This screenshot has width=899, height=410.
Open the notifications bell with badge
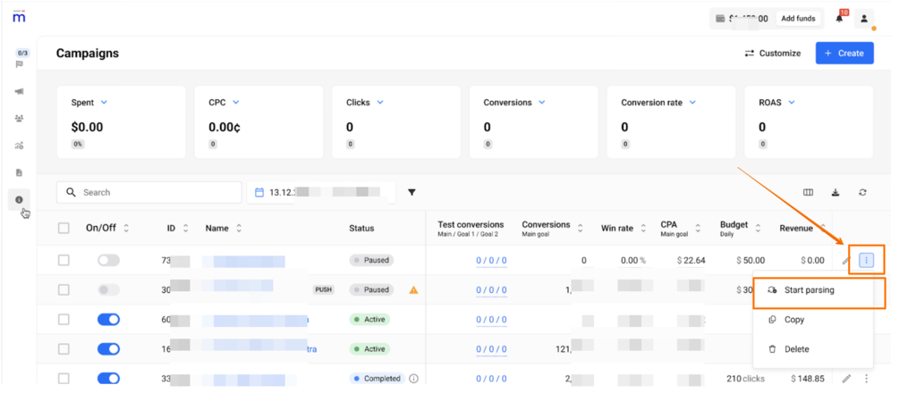839,19
